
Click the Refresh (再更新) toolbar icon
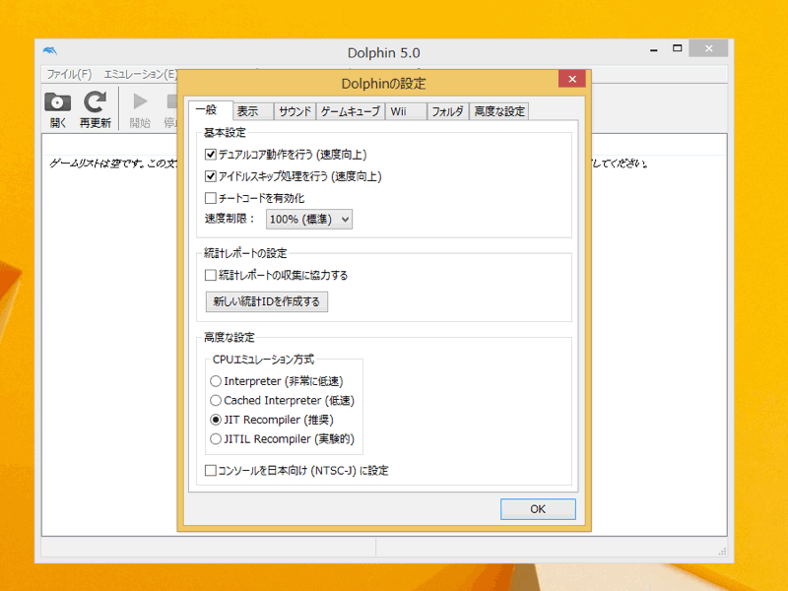[95, 102]
